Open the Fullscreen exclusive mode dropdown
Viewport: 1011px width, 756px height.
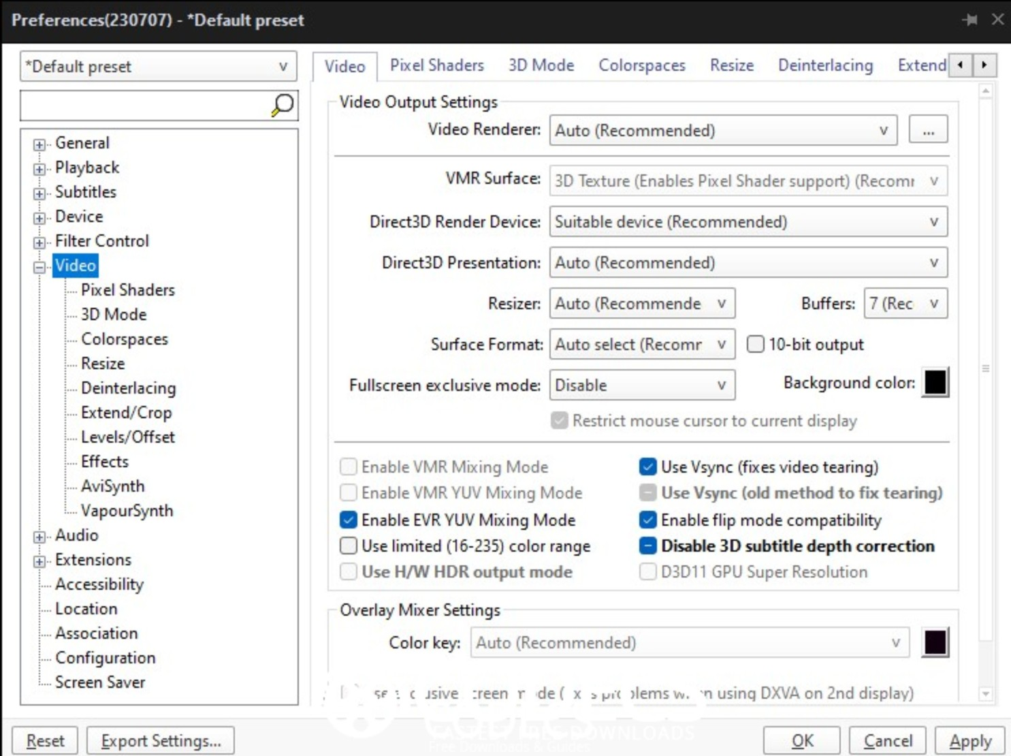642,385
